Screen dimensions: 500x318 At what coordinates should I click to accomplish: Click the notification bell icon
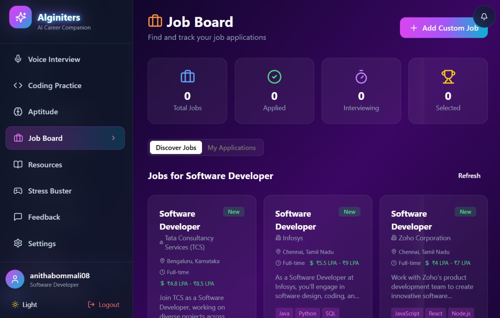[484, 16]
